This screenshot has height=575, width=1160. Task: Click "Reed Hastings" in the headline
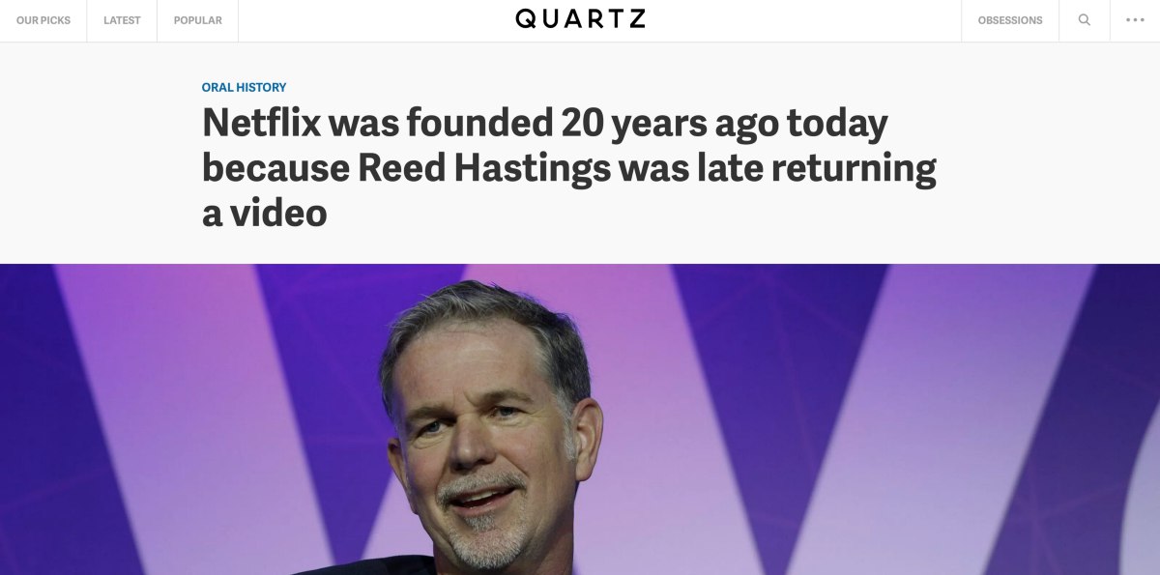484,168
